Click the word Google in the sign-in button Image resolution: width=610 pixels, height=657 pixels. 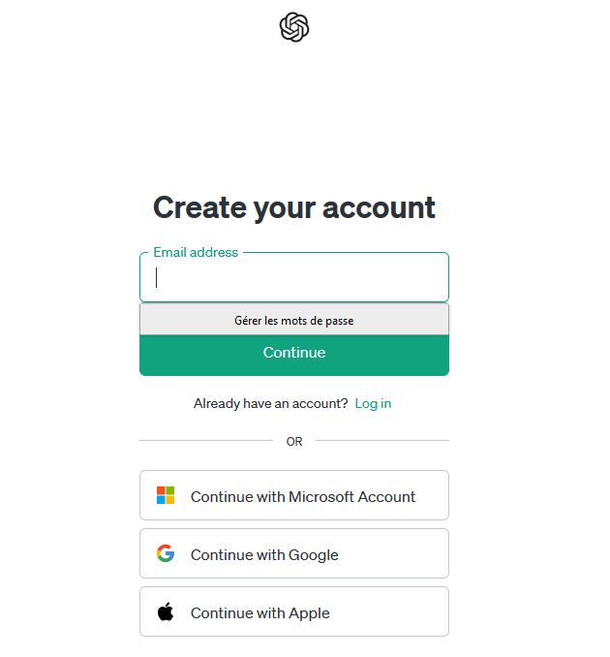pos(313,555)
